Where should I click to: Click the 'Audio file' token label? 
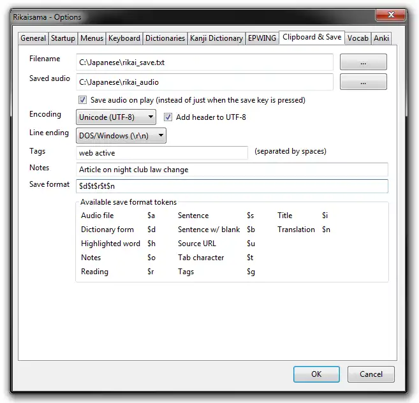(98, 216)
